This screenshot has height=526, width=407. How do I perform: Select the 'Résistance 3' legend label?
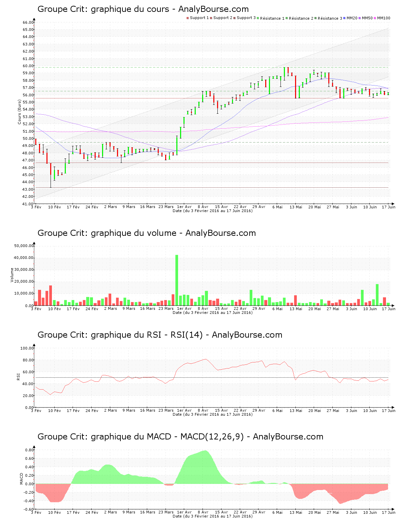point(330,18)
